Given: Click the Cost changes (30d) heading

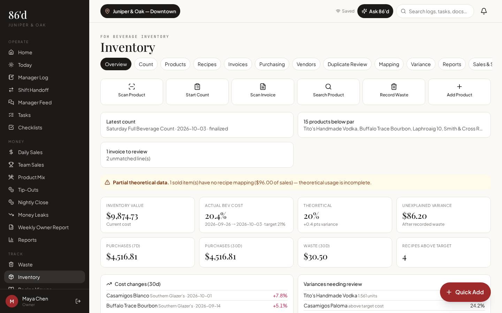Looking at the screenshot, I should [138, 284].
